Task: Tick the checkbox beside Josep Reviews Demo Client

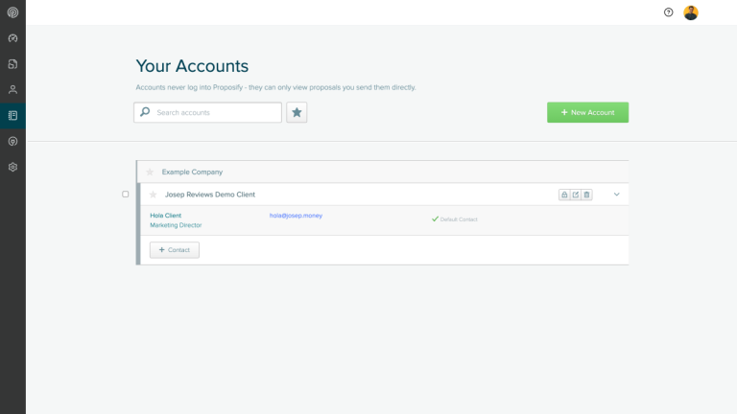Action: 125,194
